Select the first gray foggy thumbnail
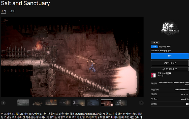The width and height of the screenshot is (189, 119). (23, 103)
